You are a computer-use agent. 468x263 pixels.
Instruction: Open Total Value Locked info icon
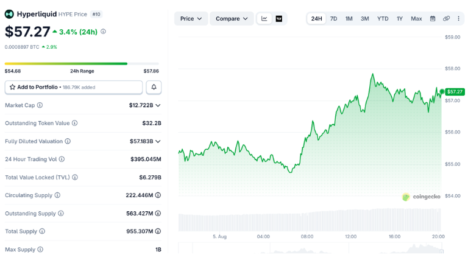point(75,177)
